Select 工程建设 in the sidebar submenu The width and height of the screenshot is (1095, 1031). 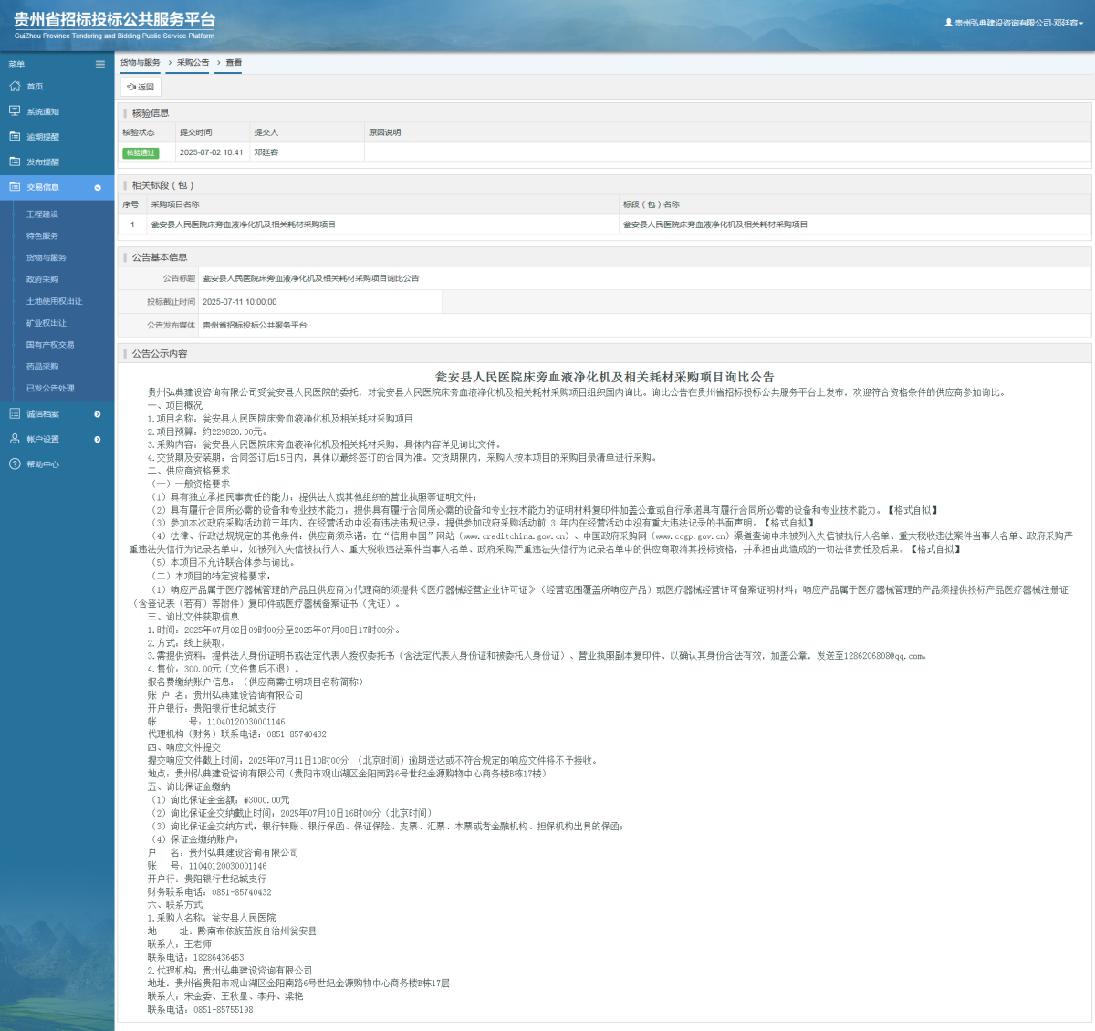coord(42,214)
